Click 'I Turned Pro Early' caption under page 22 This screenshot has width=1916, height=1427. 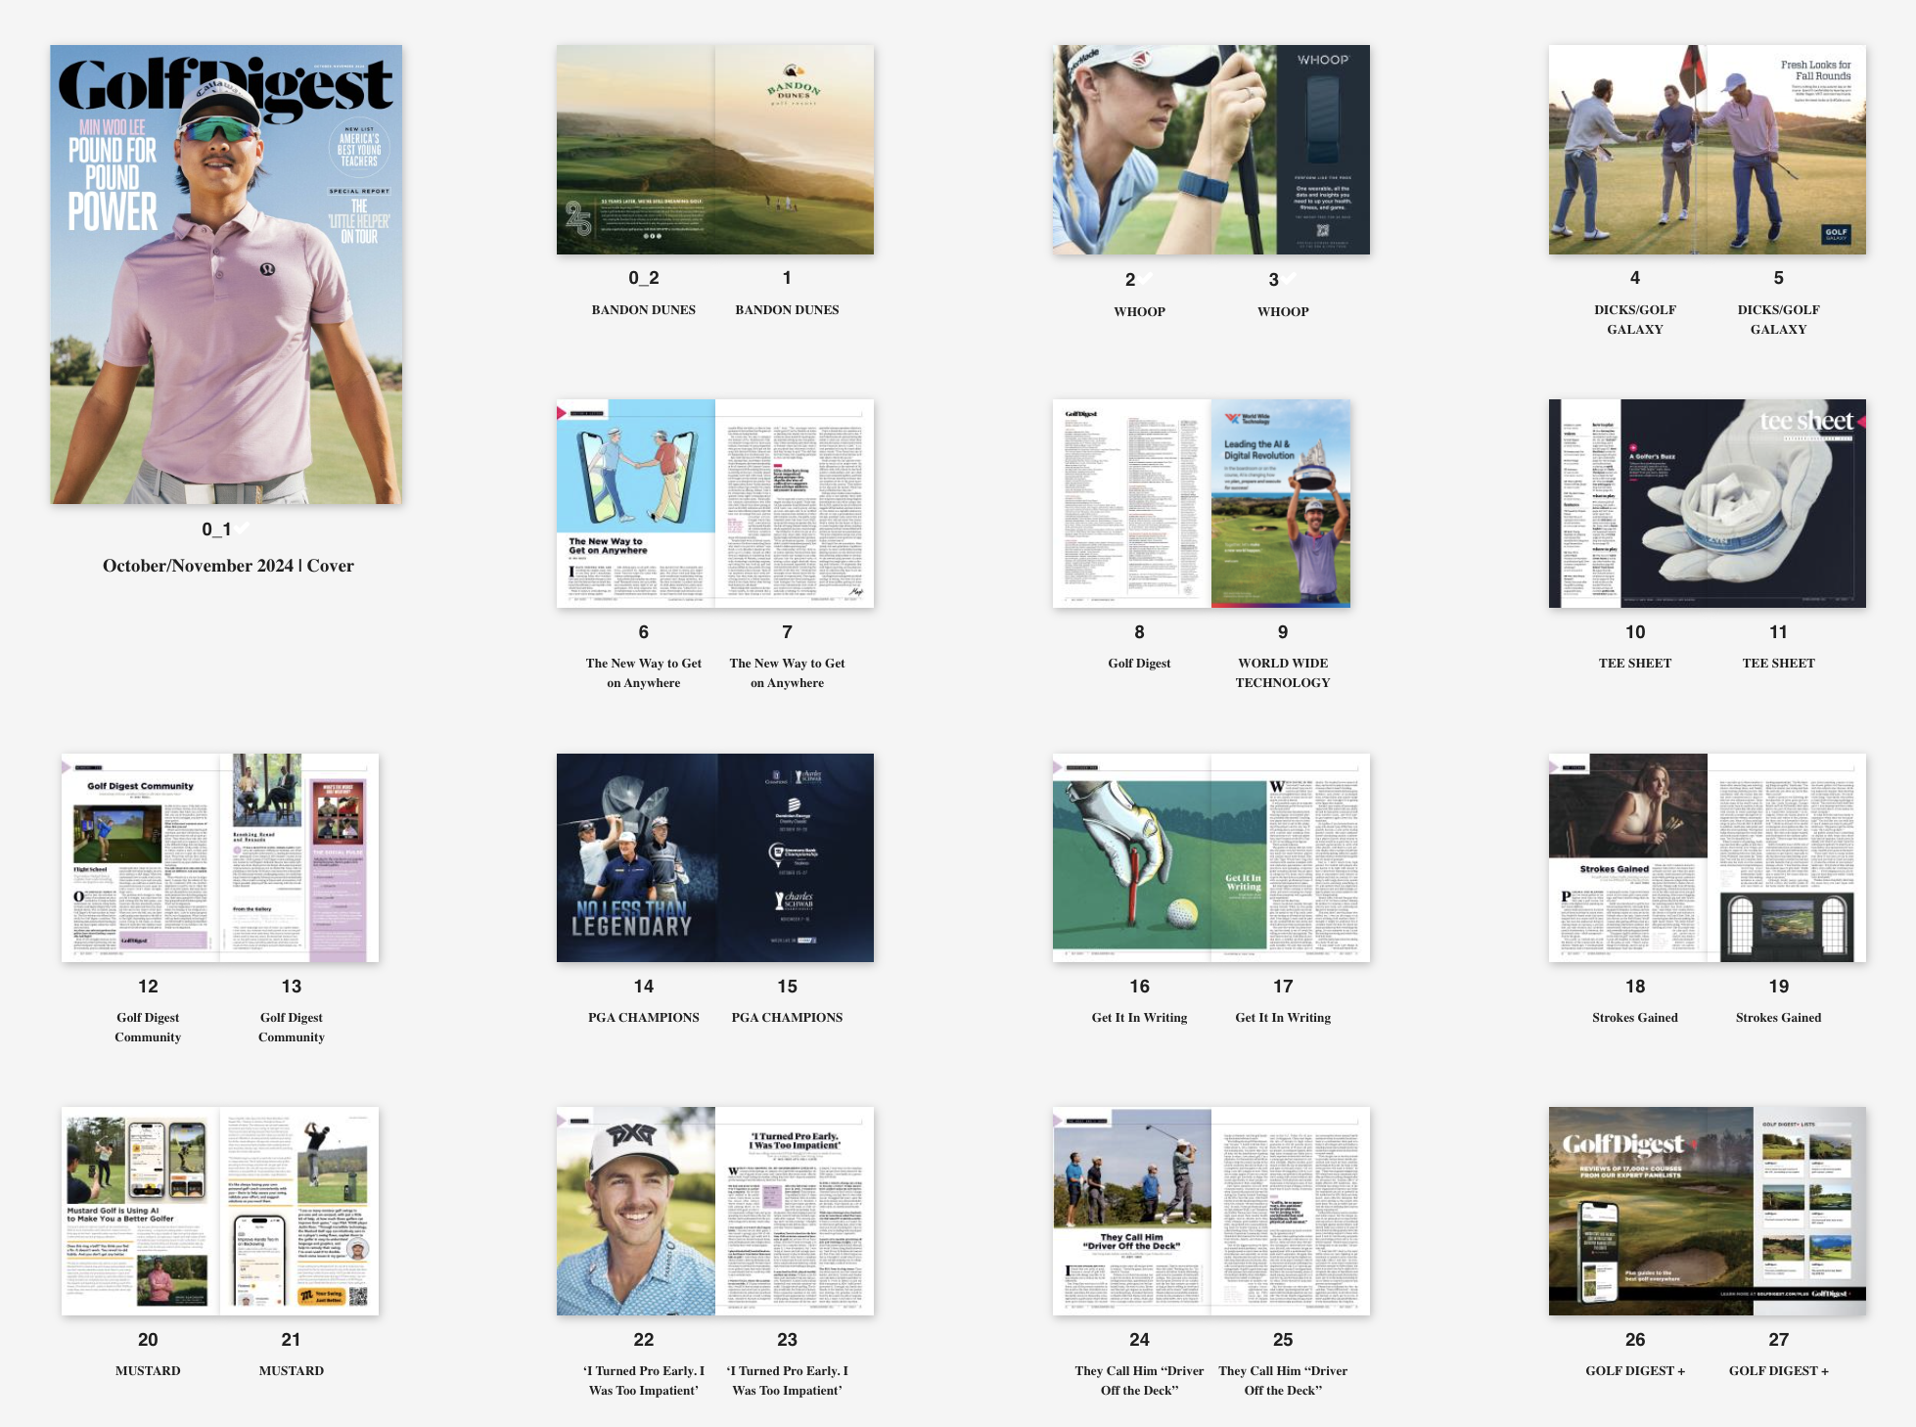coord(644,1380)
